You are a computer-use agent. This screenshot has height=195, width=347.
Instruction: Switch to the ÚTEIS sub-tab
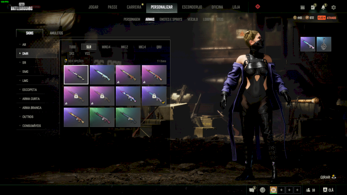(x=220, y=19)
